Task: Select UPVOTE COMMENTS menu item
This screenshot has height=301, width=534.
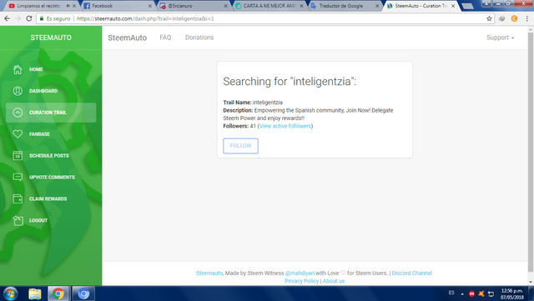Action: tap(52, 177)
